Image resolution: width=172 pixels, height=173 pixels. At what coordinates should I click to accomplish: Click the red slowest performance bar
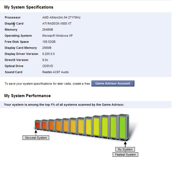click(x=38, y=125)
